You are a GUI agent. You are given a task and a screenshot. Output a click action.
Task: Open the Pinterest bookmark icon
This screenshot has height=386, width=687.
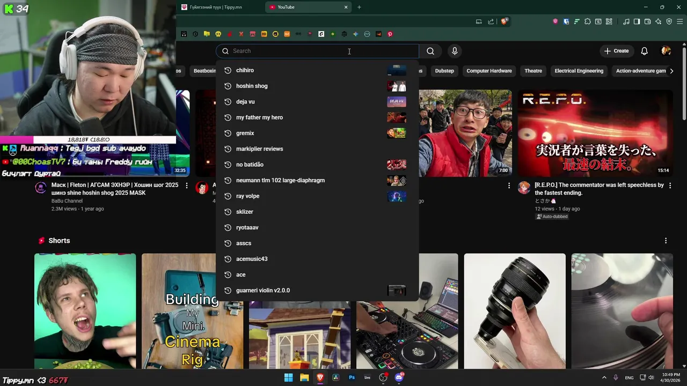click(390, 34)
